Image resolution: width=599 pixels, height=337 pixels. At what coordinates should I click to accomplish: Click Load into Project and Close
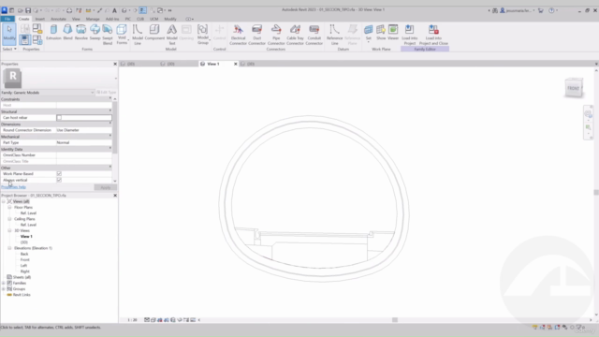tap(433, 35)
